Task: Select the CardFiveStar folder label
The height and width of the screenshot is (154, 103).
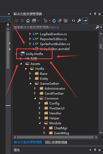Action: [x=54, y=93]
